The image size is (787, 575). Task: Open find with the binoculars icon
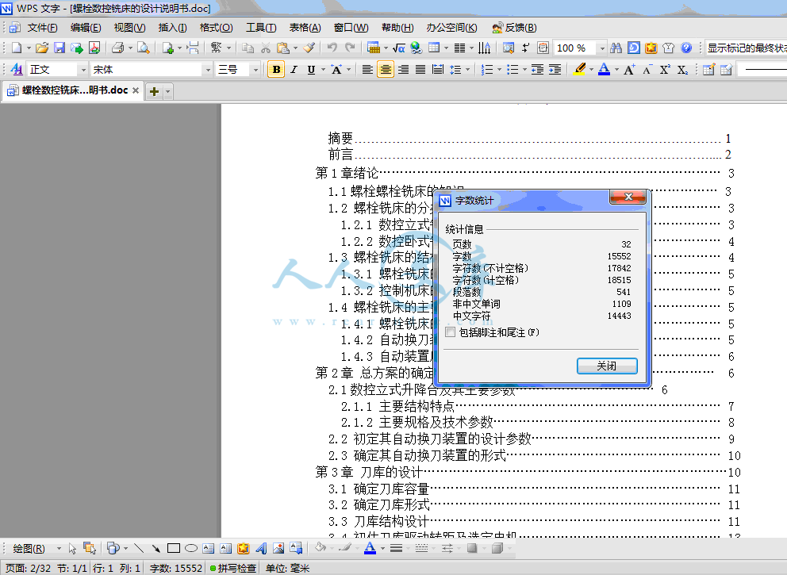616,48
